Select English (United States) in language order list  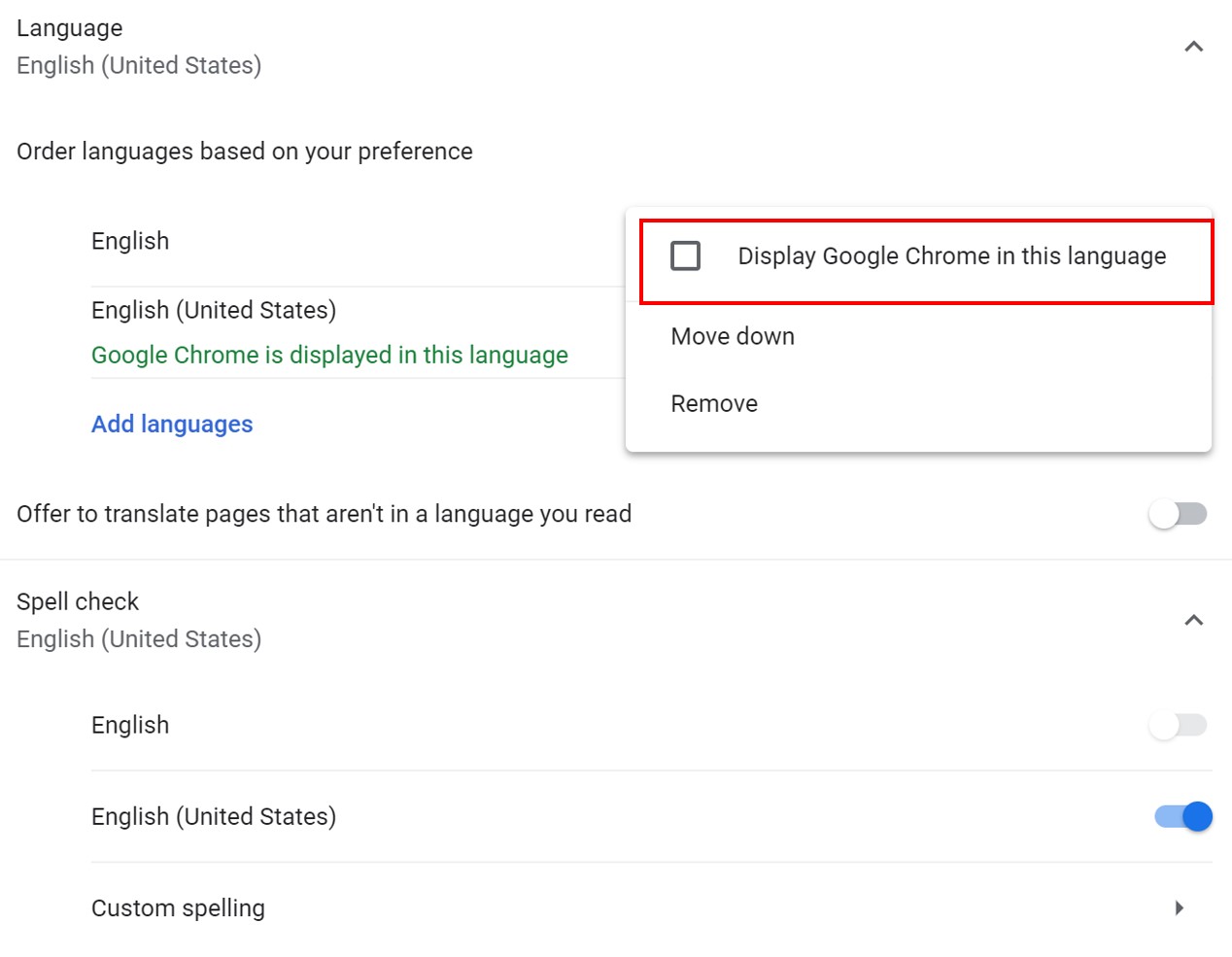coord(214,310)
